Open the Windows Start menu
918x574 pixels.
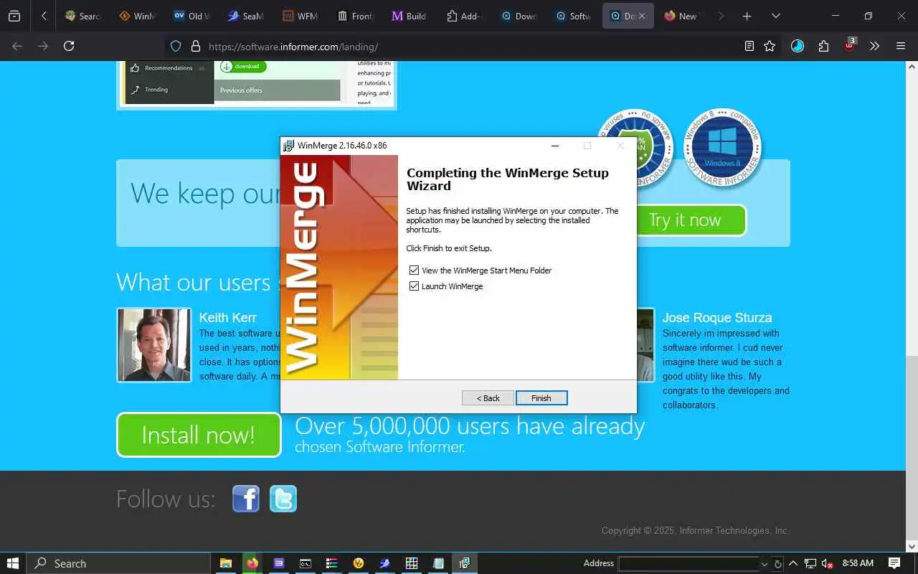click(13, 563)
